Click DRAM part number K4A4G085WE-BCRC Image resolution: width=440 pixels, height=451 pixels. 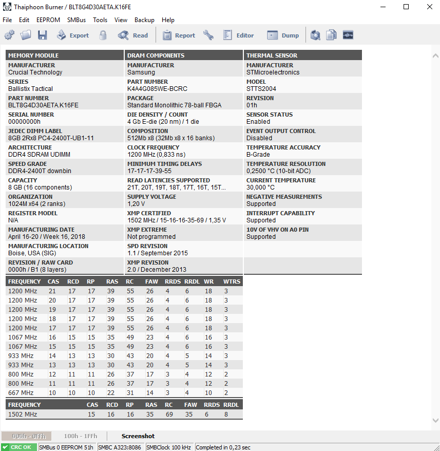pyautogui.click(x=157, y=88)
